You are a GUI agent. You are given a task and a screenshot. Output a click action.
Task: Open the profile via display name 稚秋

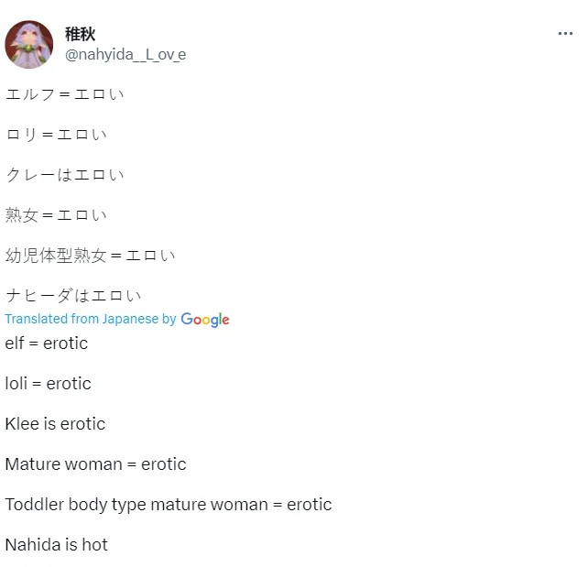coord(80,34)
